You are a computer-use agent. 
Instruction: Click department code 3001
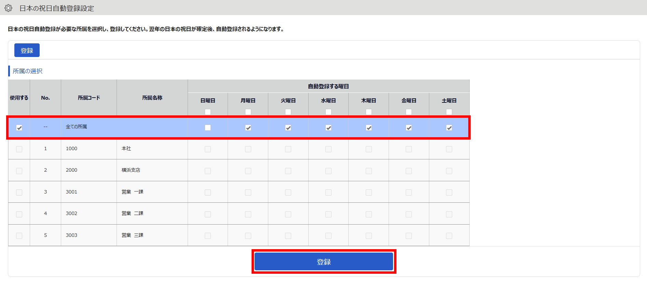pos(71,192)
